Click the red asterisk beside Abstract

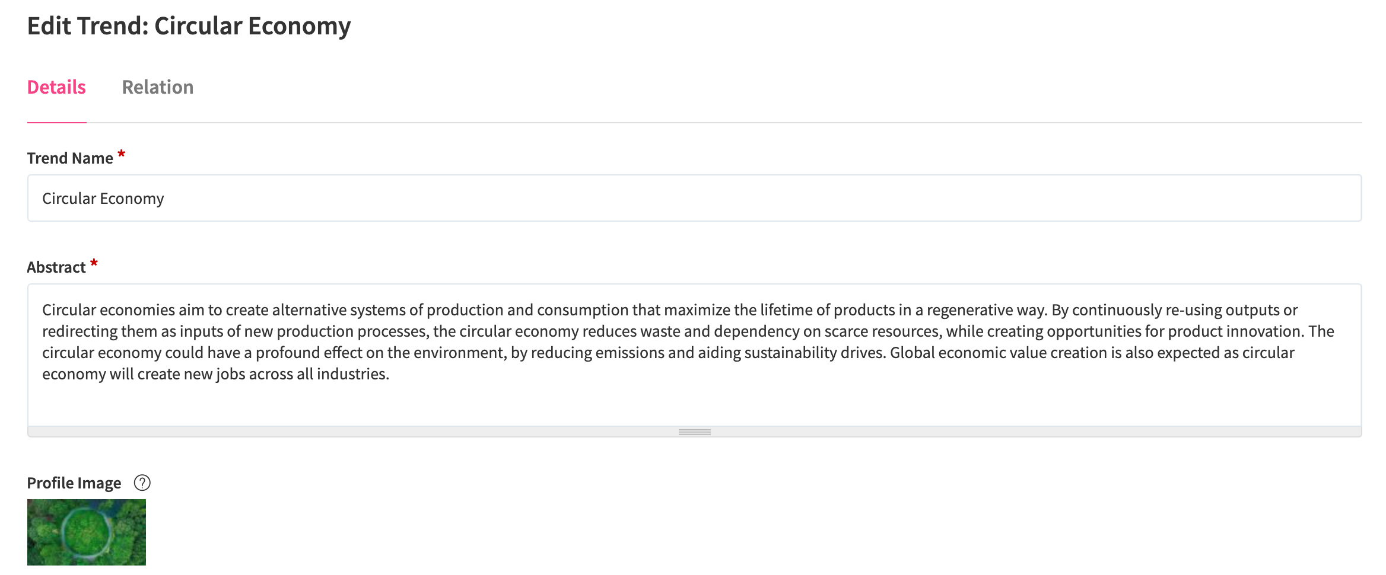coord(94,263)
